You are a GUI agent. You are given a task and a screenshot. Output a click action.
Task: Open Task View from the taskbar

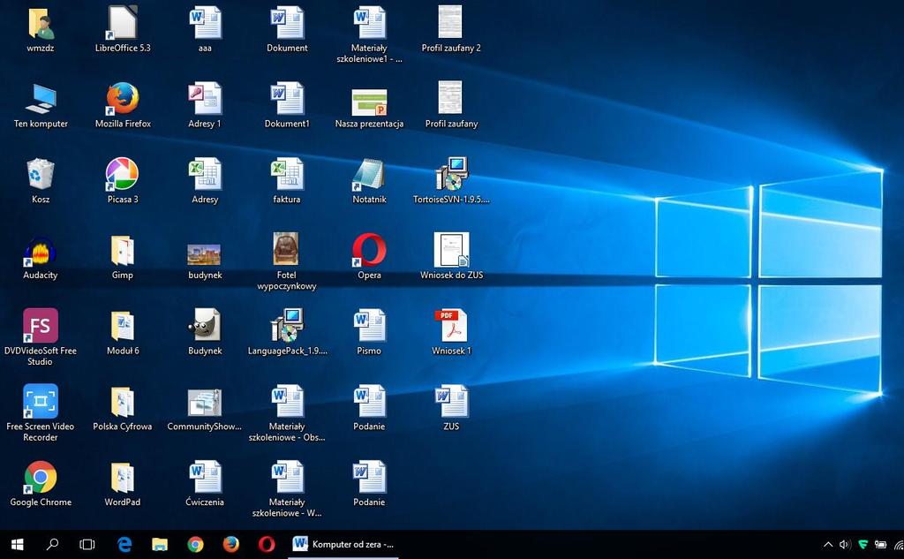click(87, 544)
